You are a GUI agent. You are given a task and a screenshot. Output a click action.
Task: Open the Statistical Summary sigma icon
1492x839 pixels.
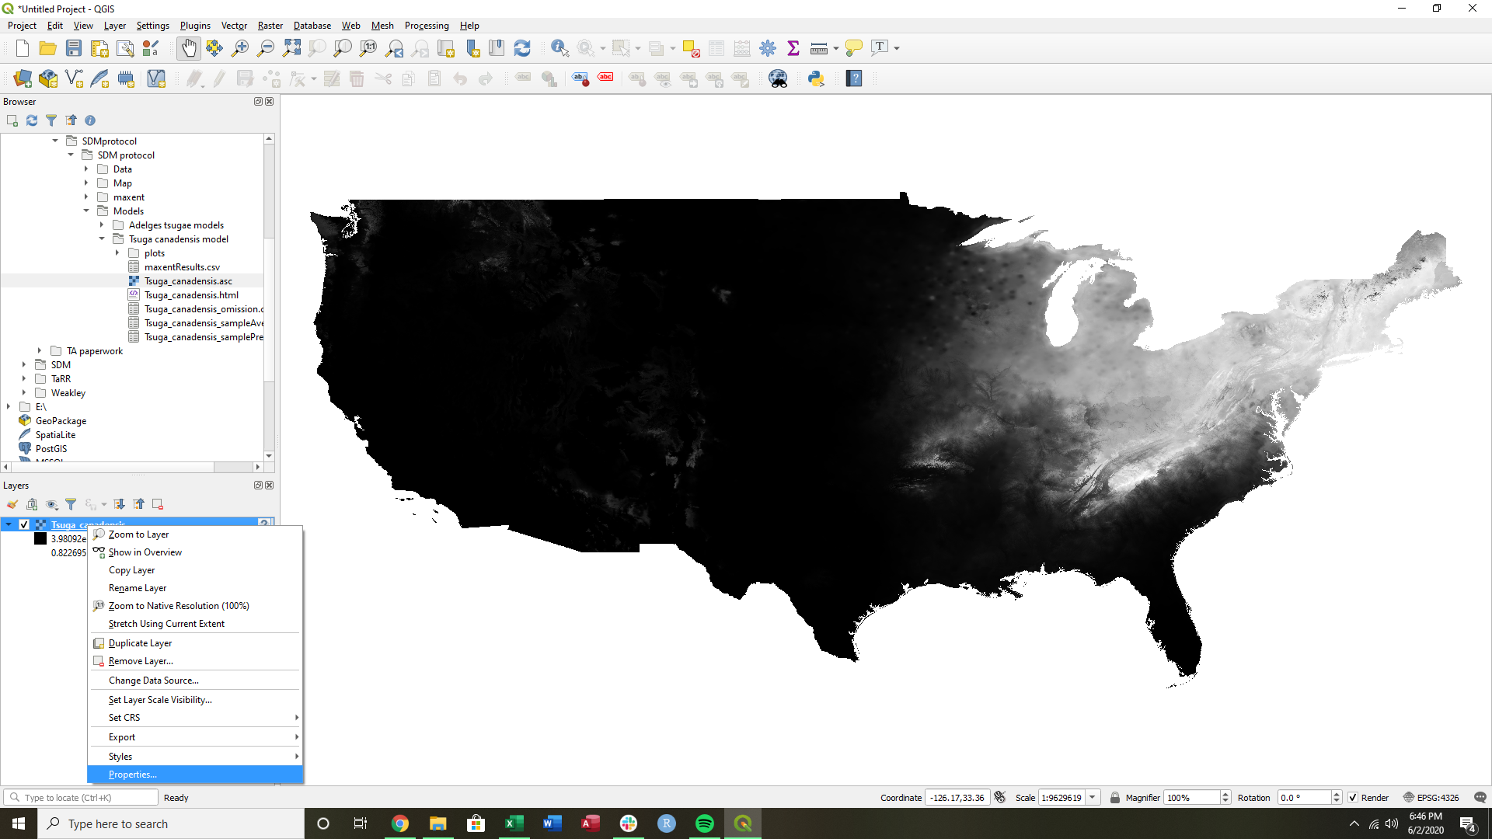pyautogui.click(x=793, y=48)
